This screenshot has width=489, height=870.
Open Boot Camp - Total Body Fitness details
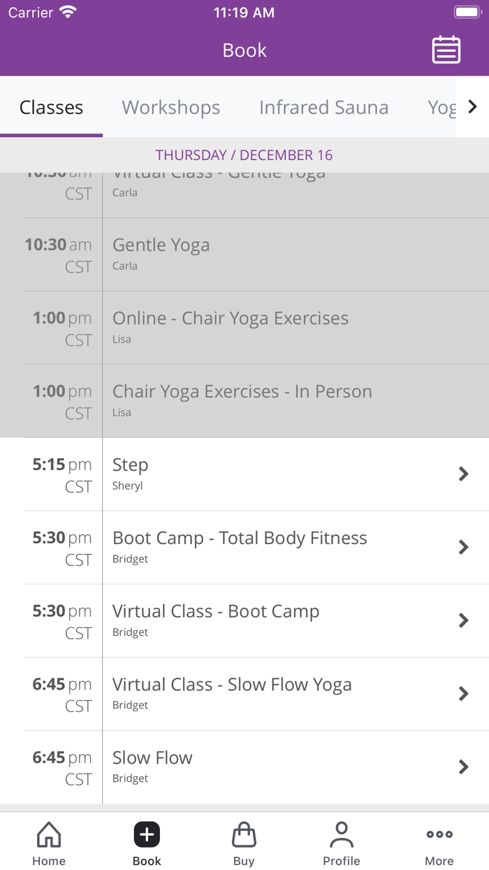point(245,547)
